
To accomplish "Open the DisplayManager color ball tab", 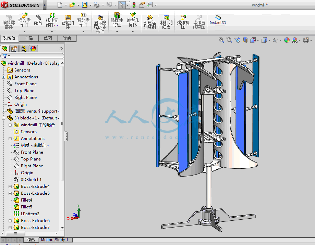I will pos(33,49).
